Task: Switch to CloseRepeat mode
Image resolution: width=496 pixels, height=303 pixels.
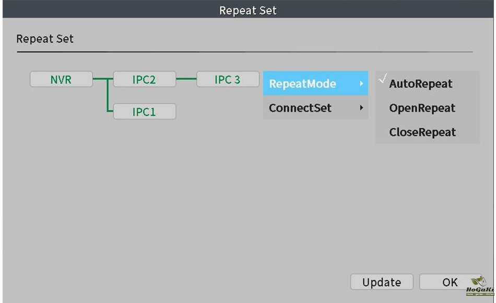Action: (x=422, y=132)
